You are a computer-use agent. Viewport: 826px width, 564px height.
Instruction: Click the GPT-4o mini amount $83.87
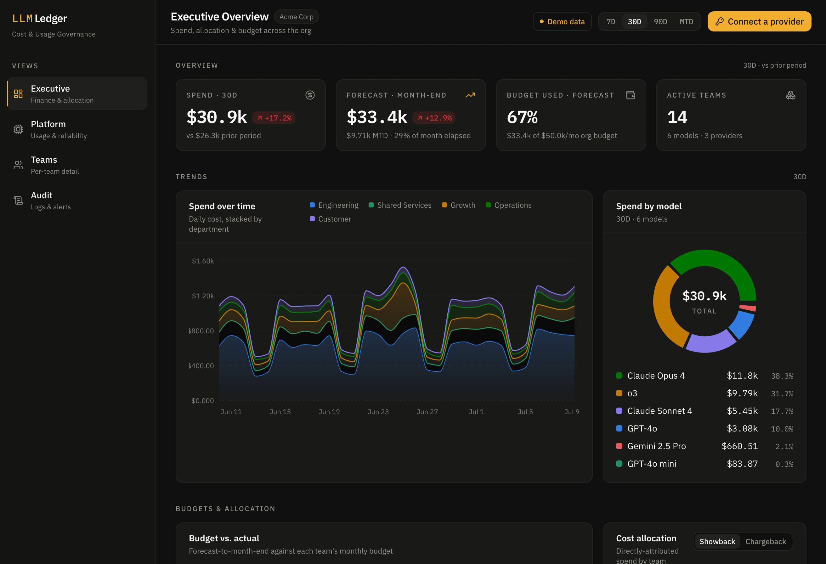click(742, 463)
